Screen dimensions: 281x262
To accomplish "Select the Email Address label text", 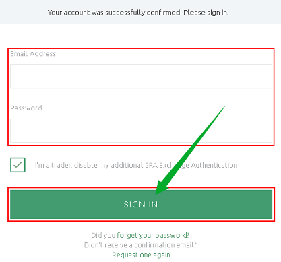I will (33, 54).
